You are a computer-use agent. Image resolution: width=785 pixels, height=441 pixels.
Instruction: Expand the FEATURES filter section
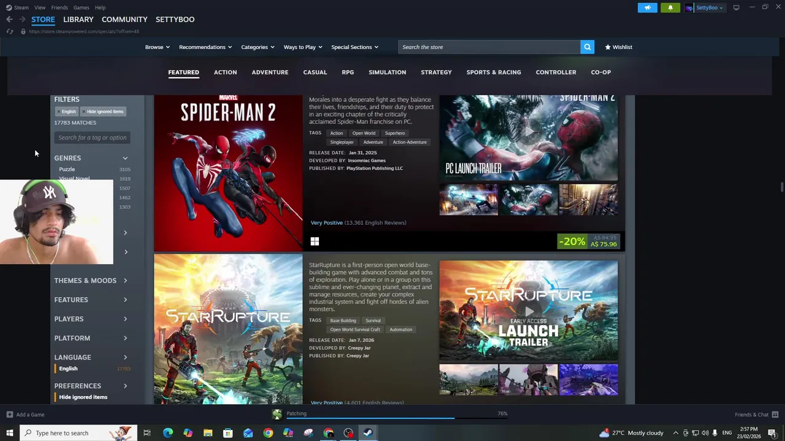click(x=91, y=300)
